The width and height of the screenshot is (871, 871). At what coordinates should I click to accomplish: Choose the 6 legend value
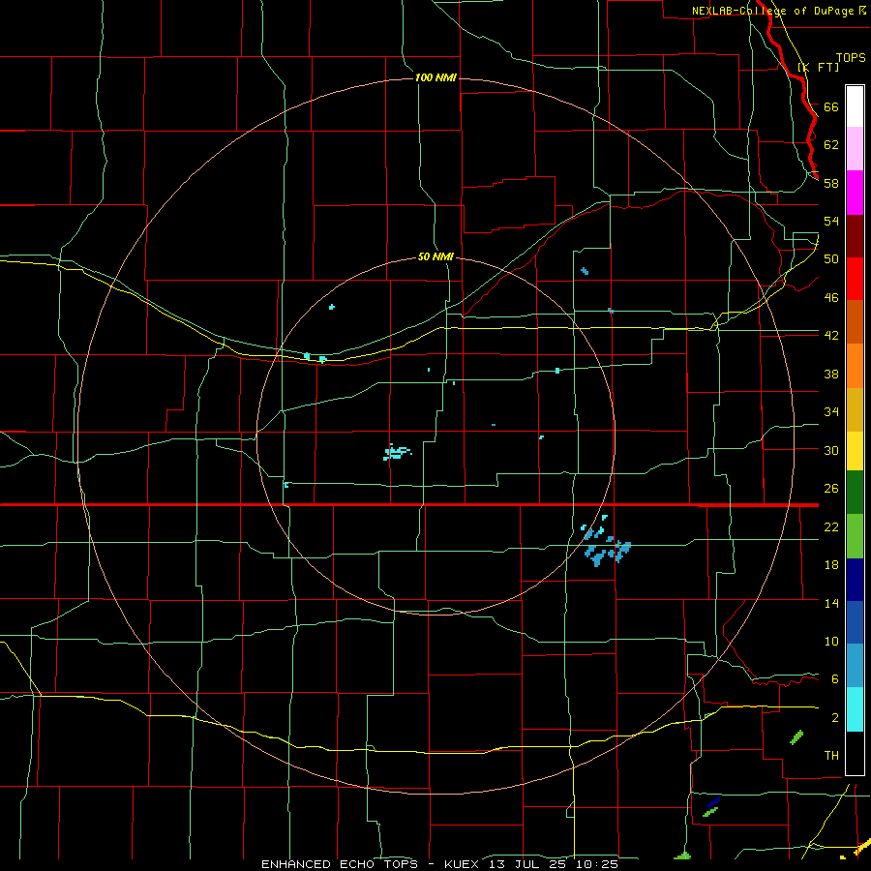click(x=834, y=679)
